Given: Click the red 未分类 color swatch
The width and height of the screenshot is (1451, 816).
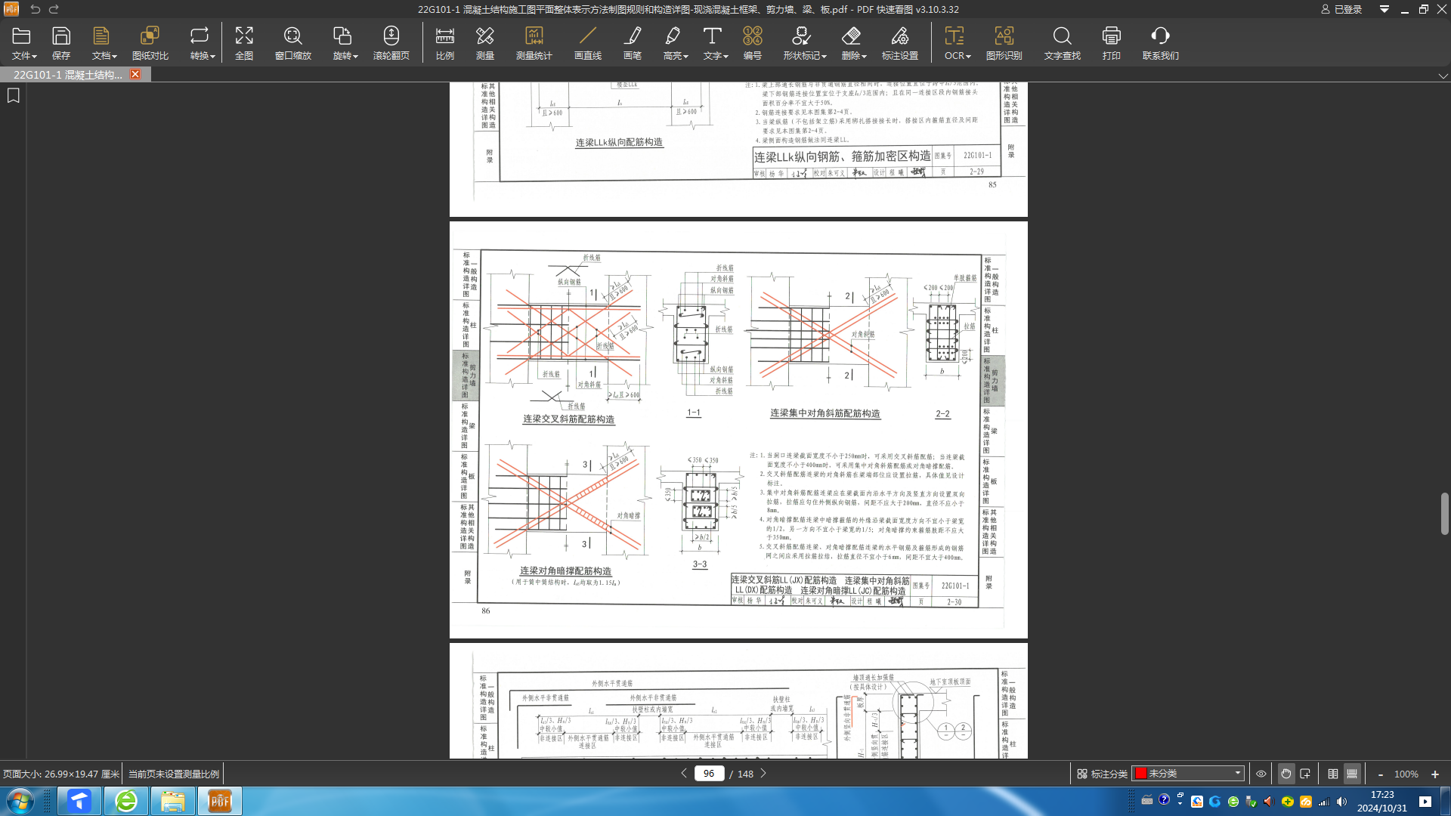Looking at the screenshot, I should coord(1141,773).
